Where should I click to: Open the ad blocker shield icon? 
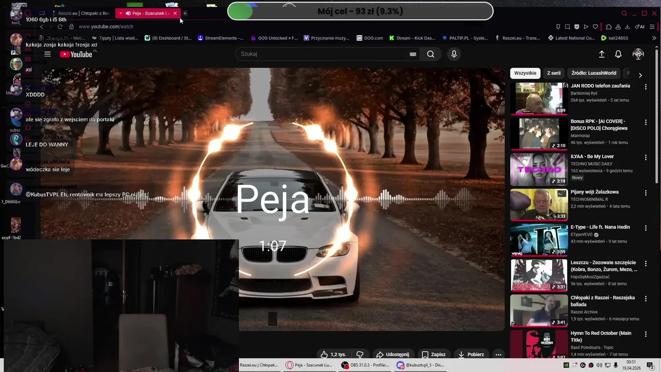click(x=577, y=26)
